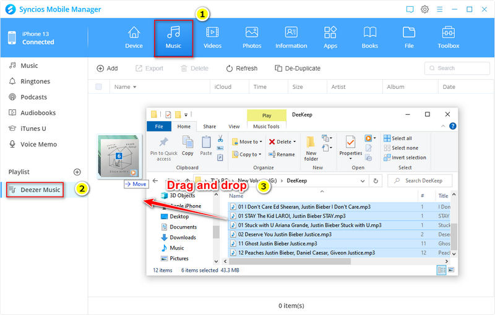Screen dimensions: 495x315
Task: Open the Toolbox section
Action: pyautogui.click(x=448, y=38)
